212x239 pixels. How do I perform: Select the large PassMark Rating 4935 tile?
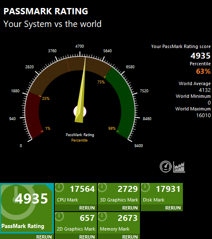27,208
